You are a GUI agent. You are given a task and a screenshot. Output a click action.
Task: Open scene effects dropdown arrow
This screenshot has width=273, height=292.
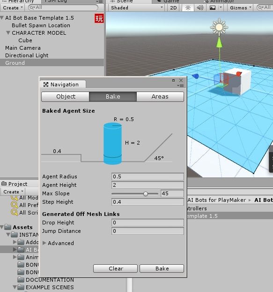(x=221, y=8)
